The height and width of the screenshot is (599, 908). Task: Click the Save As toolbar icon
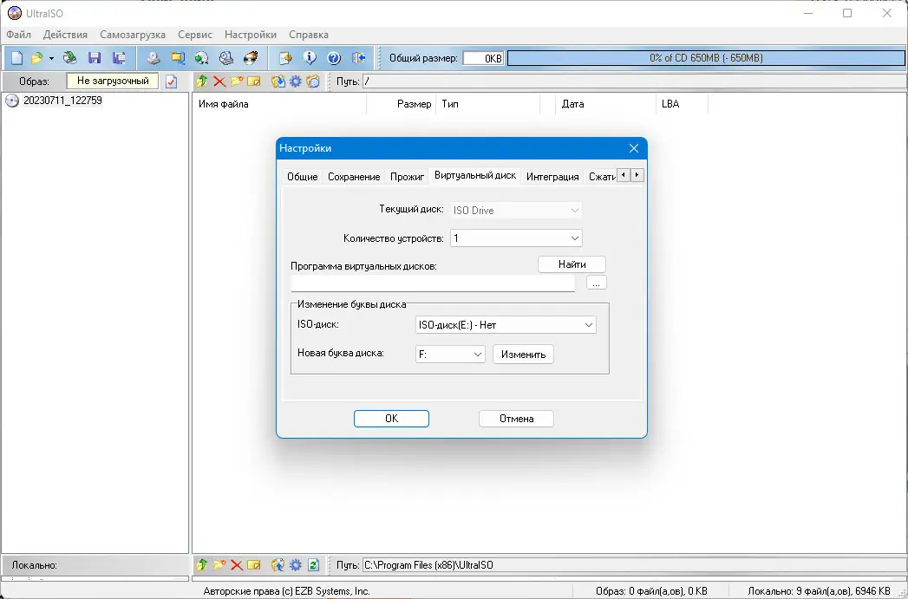coord(119,58)
